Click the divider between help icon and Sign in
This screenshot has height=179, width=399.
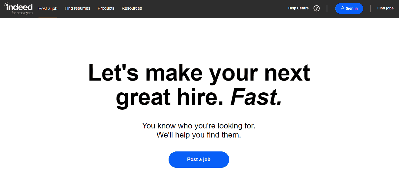[x=327, y=8]
